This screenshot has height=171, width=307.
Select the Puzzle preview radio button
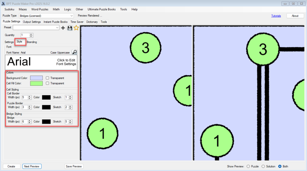248,166
